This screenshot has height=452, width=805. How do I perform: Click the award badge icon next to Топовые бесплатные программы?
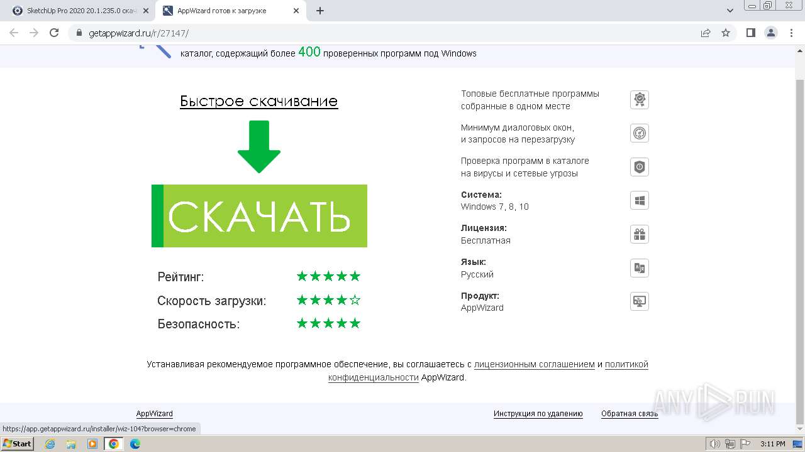(x=640, y=99)
